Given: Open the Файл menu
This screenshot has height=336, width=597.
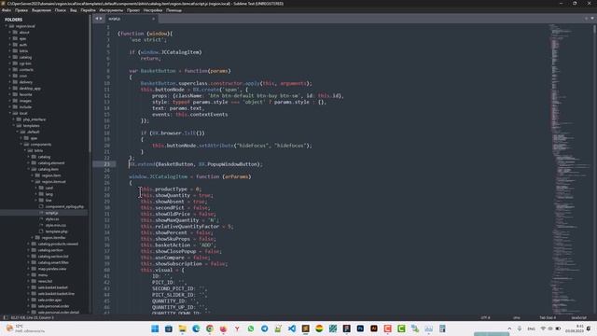Looking at the screenshot, I should 7,10.
